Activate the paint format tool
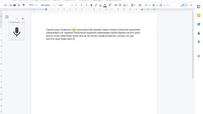Screen dimensions: 203x114 [23, 5]
